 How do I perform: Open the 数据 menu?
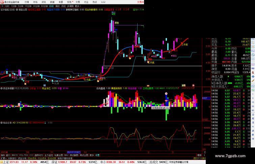tap(52, 2)
